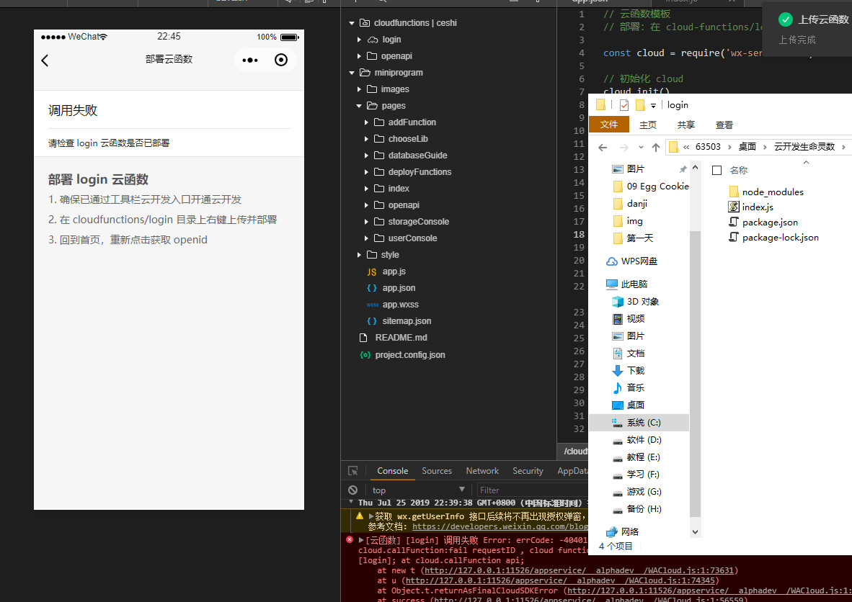Go back in File Explorer navigation
852x602 pixels.
(603, 147)
